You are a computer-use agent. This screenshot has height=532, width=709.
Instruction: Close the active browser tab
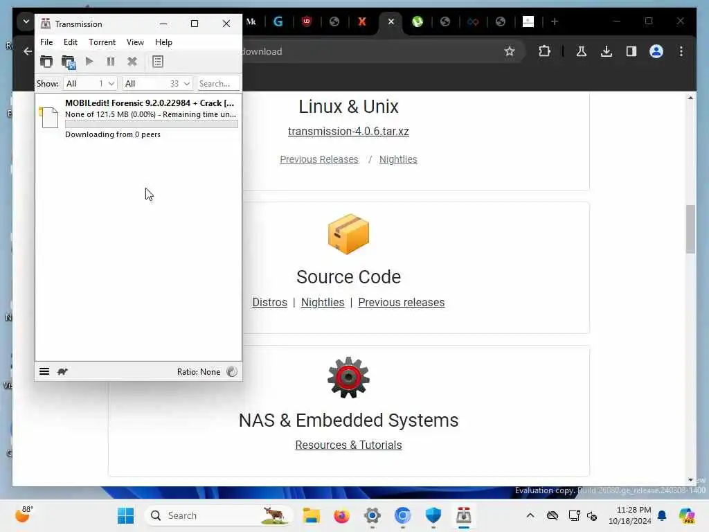tap(391, 21)
